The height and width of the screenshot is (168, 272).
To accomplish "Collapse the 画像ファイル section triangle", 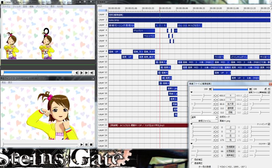I will pos(192,92).
